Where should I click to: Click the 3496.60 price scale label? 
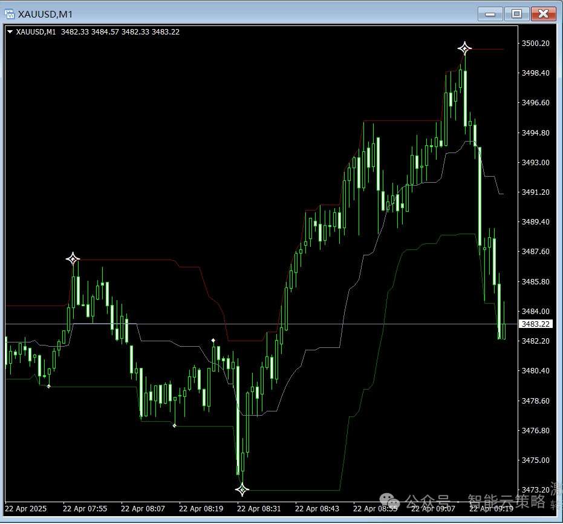(x=535, y=103)
